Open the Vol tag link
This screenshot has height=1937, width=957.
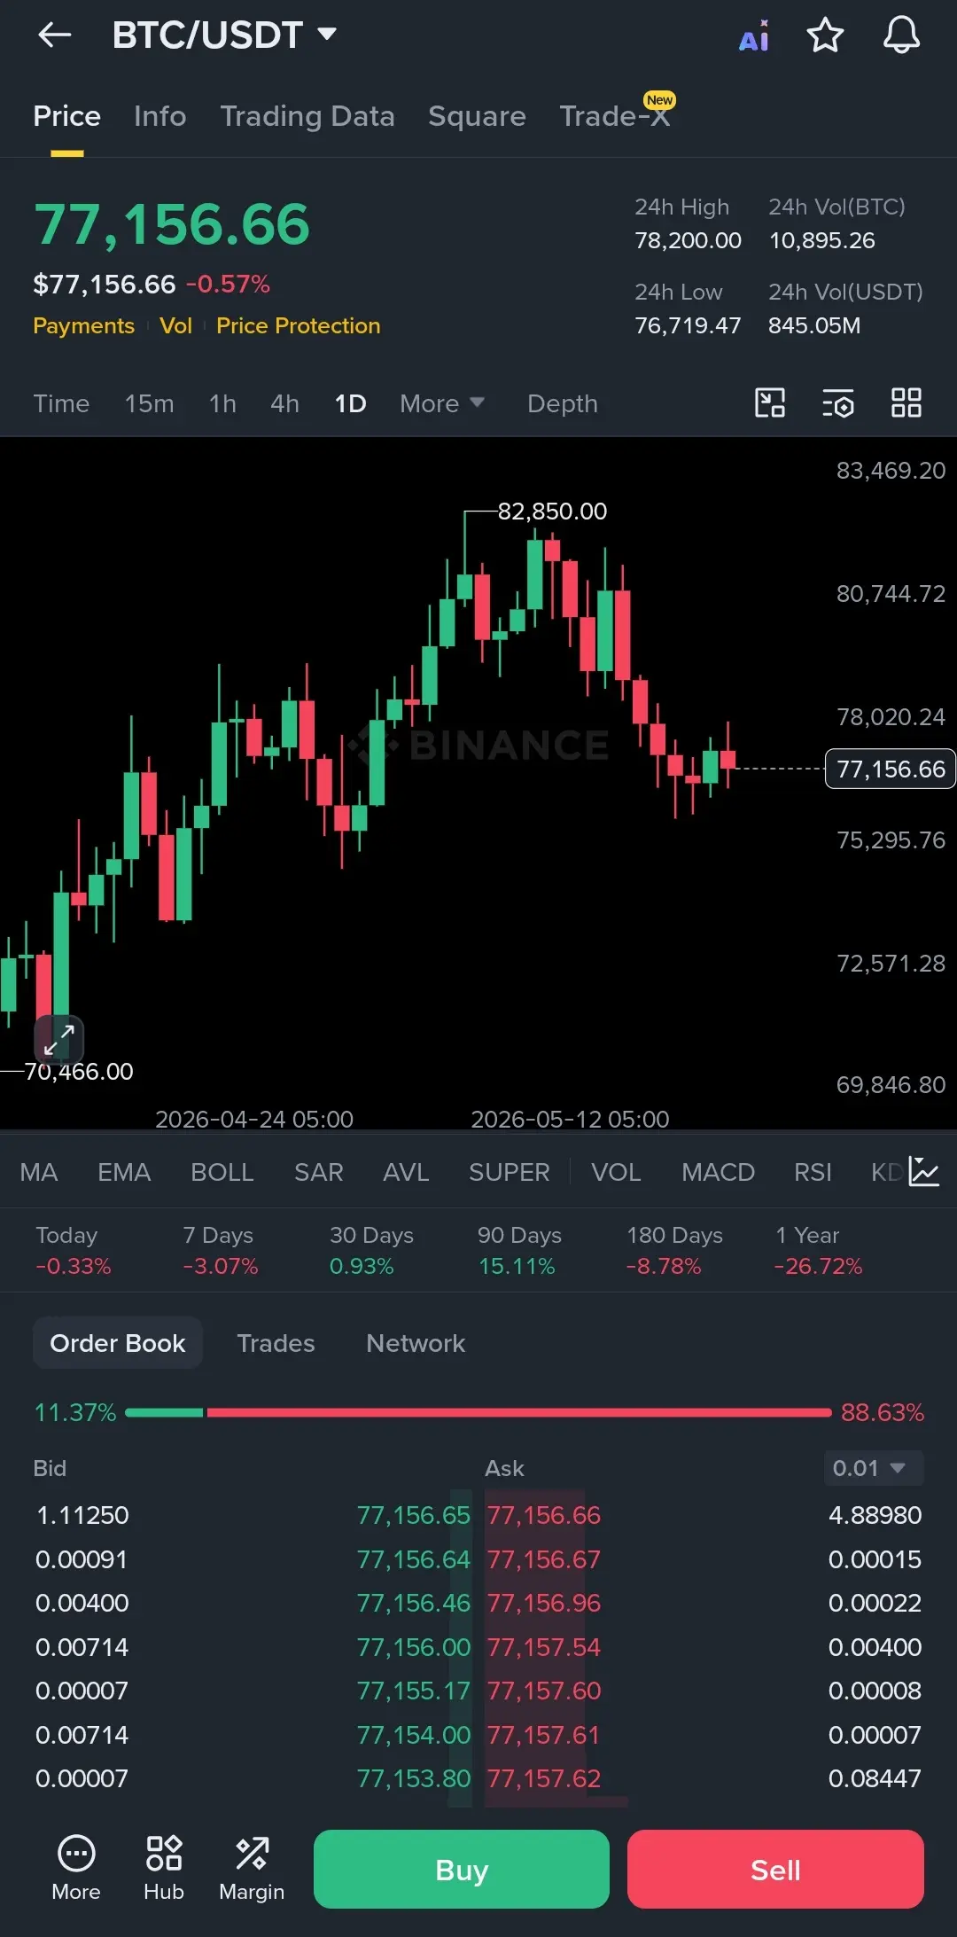pos(175,325)
